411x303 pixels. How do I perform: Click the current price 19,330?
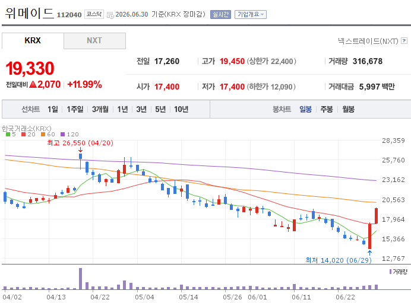30,69
